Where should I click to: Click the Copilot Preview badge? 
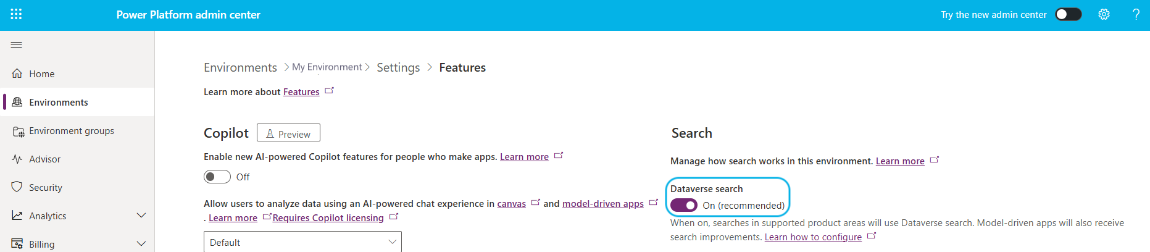[288, 133]
